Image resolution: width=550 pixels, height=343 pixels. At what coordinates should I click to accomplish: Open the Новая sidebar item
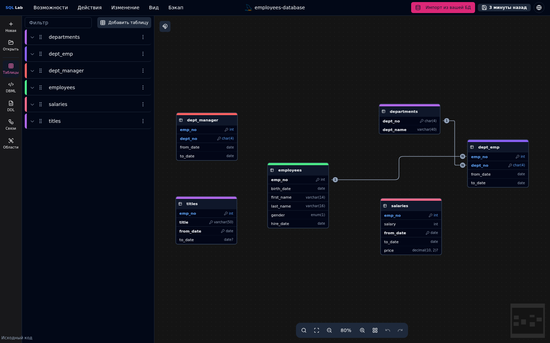(x=11, y=27)
